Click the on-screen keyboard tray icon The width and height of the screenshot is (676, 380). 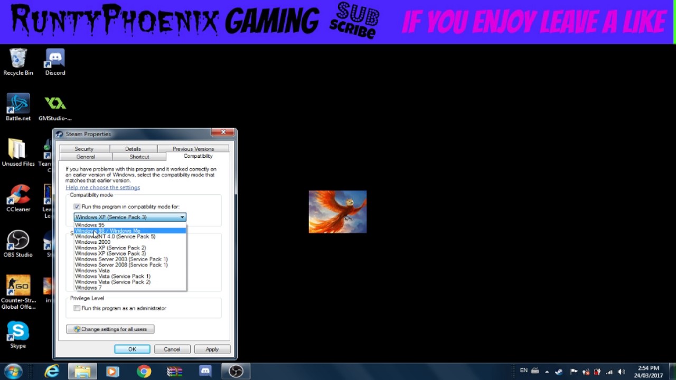click(535, 371)
